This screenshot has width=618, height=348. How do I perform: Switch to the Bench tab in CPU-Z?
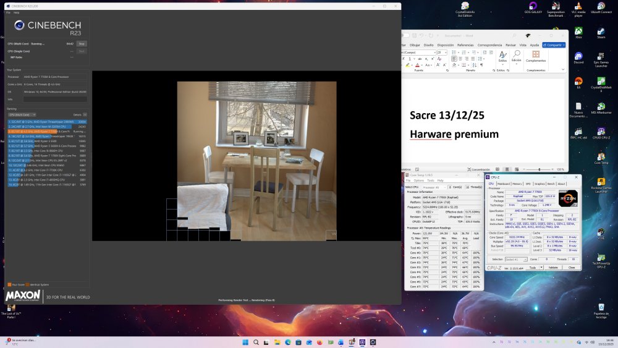point(551,184)
